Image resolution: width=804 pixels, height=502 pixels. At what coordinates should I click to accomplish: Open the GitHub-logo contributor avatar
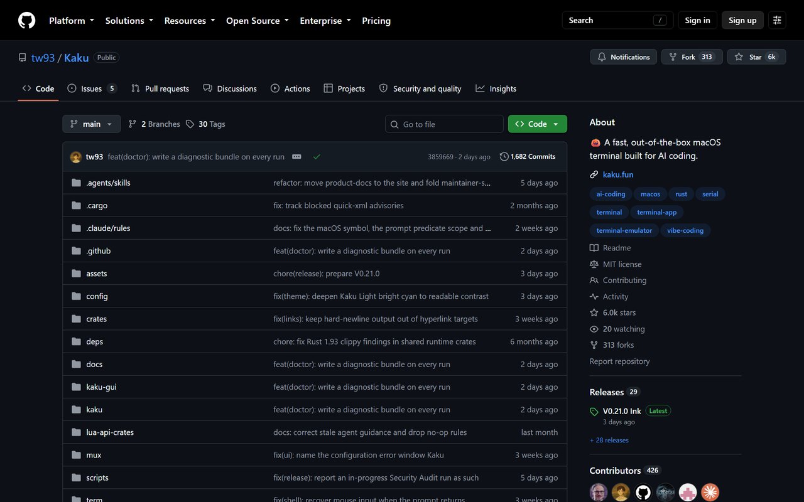tap(643, 492)
